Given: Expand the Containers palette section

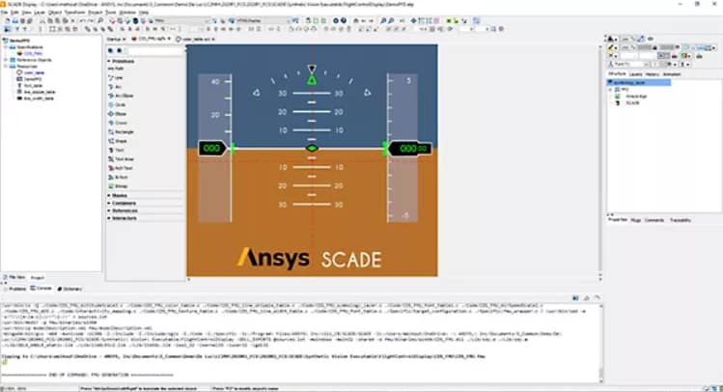Looking at the screenshot, I should [109, 203].
